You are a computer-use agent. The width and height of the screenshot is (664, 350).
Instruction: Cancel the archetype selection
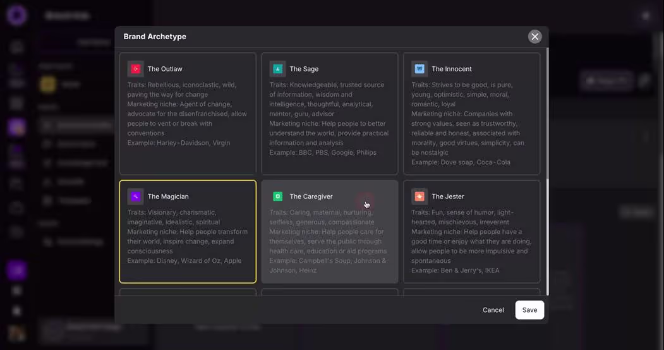493,310
